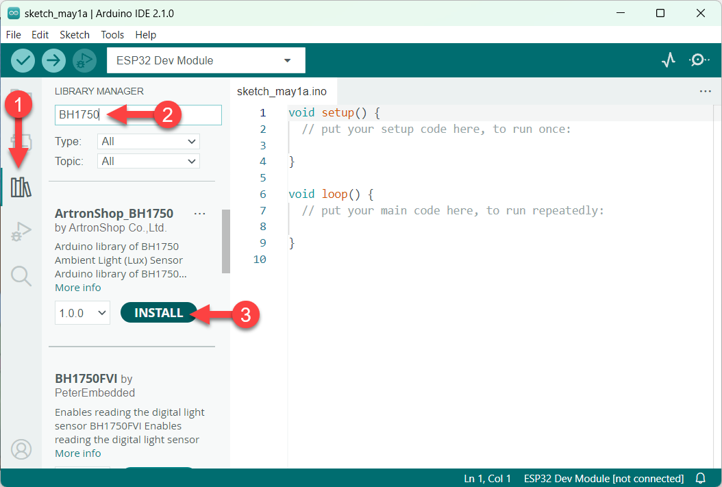Open the Sketch menu
The height and width of the screenshot is (487, 722).
(x=75, y=35)
